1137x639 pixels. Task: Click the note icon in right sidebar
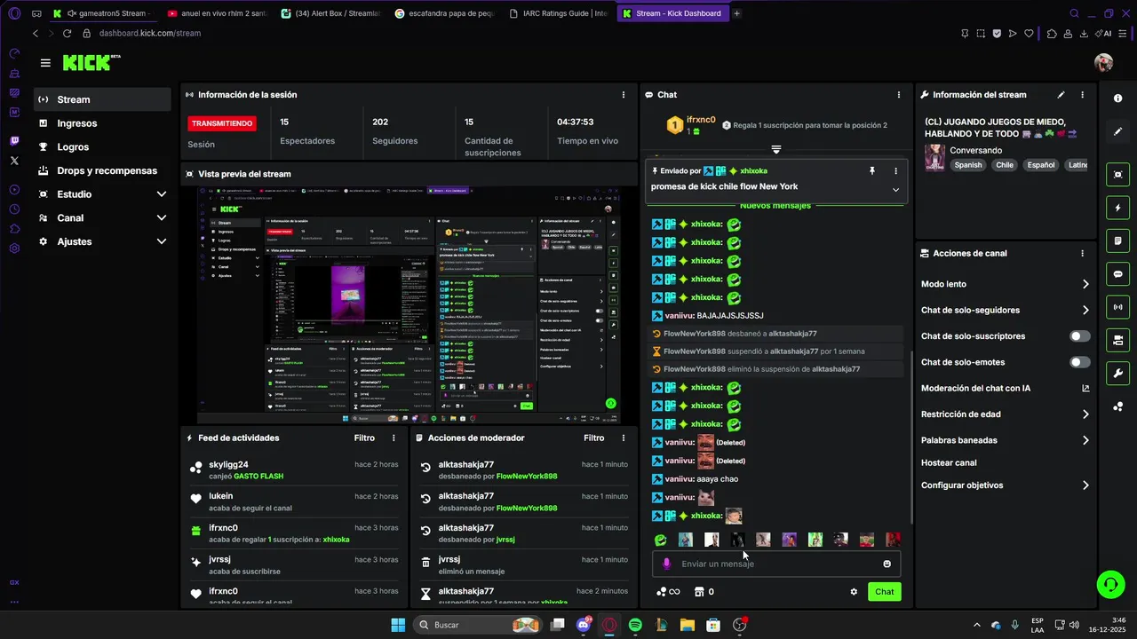pos(1118,241)
